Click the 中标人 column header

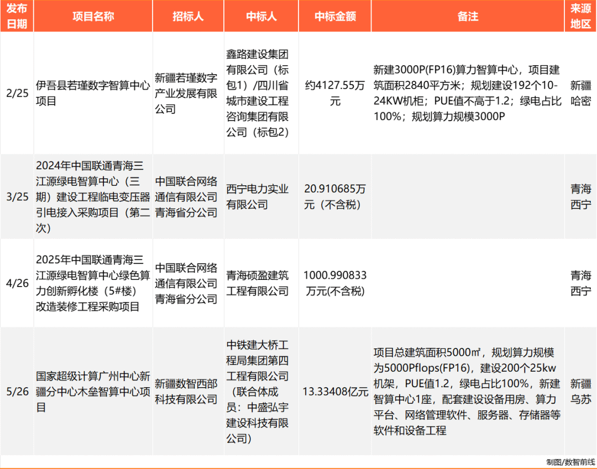261,17
